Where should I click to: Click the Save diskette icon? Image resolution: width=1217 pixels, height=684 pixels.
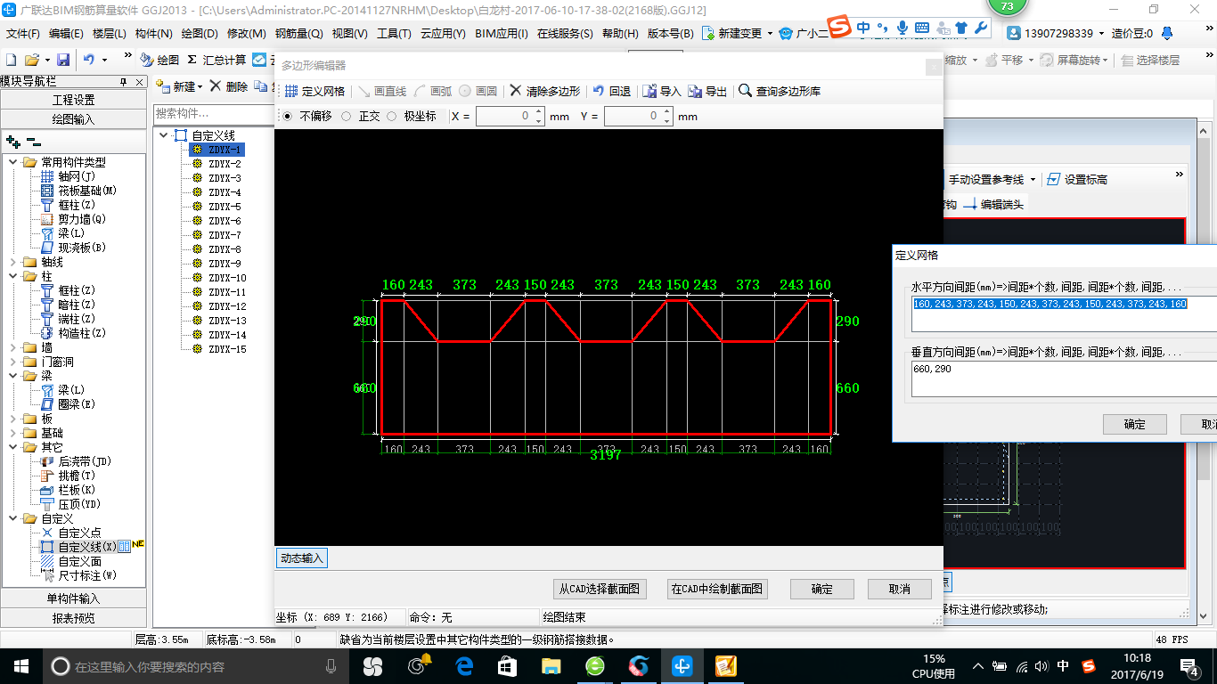[x=63, y=60]
